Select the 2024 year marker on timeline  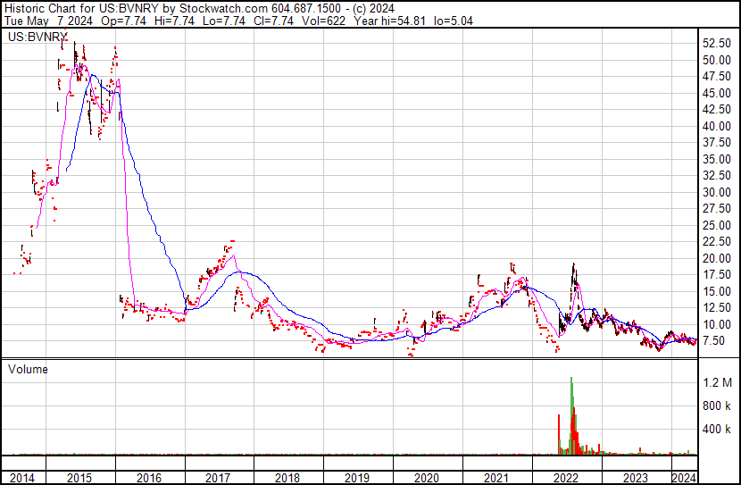[x=683, y=478]
